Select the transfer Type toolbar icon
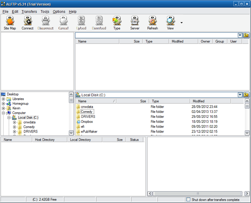The width and height of the screenshot is (251, 203). (x=117, y=23)
